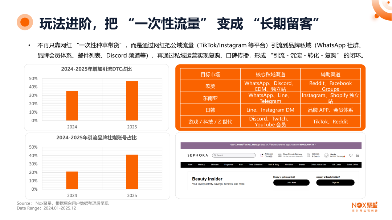Image resolution: width=392 pixels, height=220 pixels.
Task: Click the Join Now button
Action: pyautogui.click(x=291, y=182)
